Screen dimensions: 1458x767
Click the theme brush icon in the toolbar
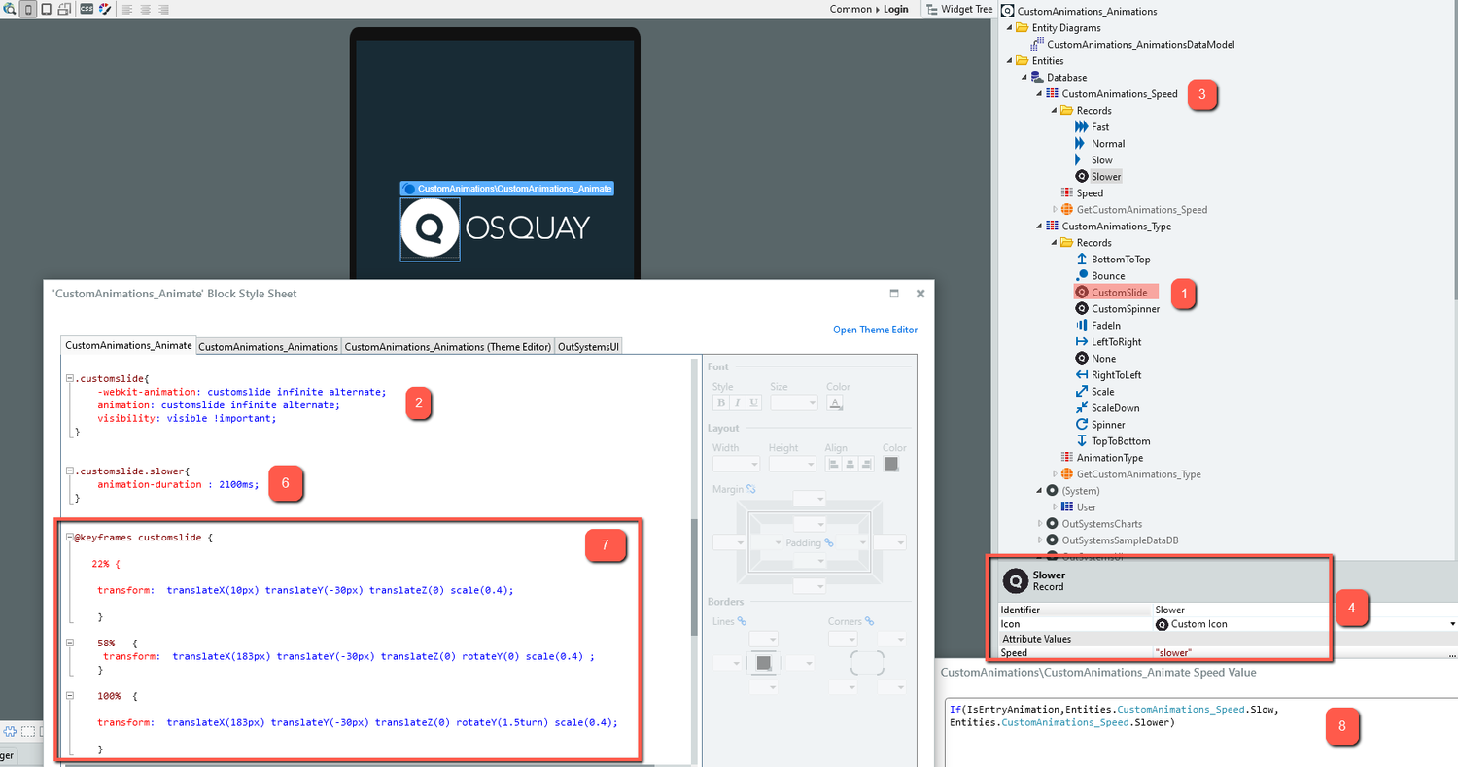(104, 9)
